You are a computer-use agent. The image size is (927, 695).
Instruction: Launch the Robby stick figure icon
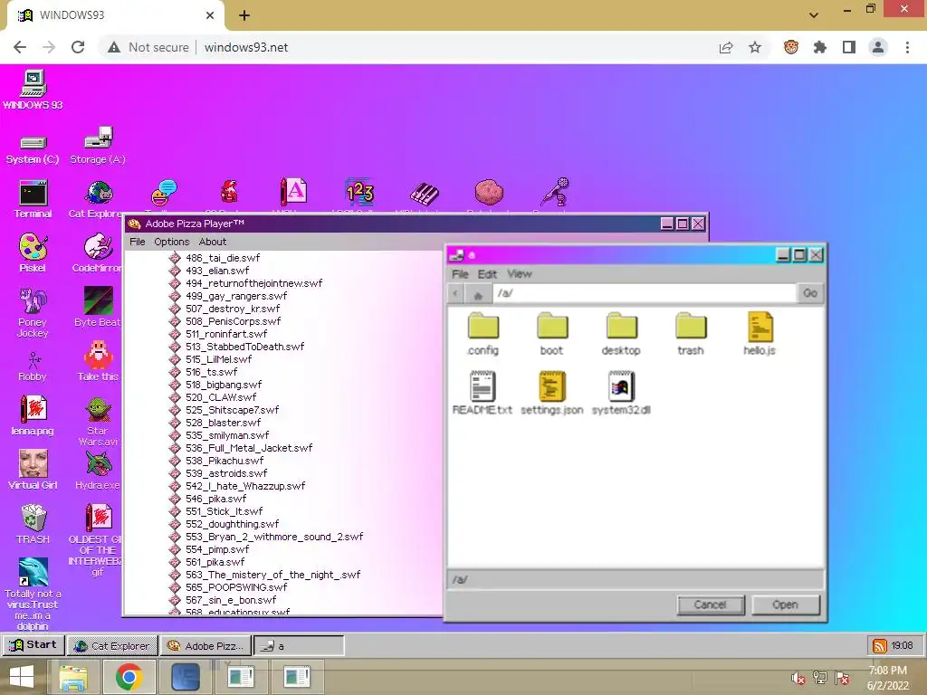pyautogui.click(x=33, y=367)
